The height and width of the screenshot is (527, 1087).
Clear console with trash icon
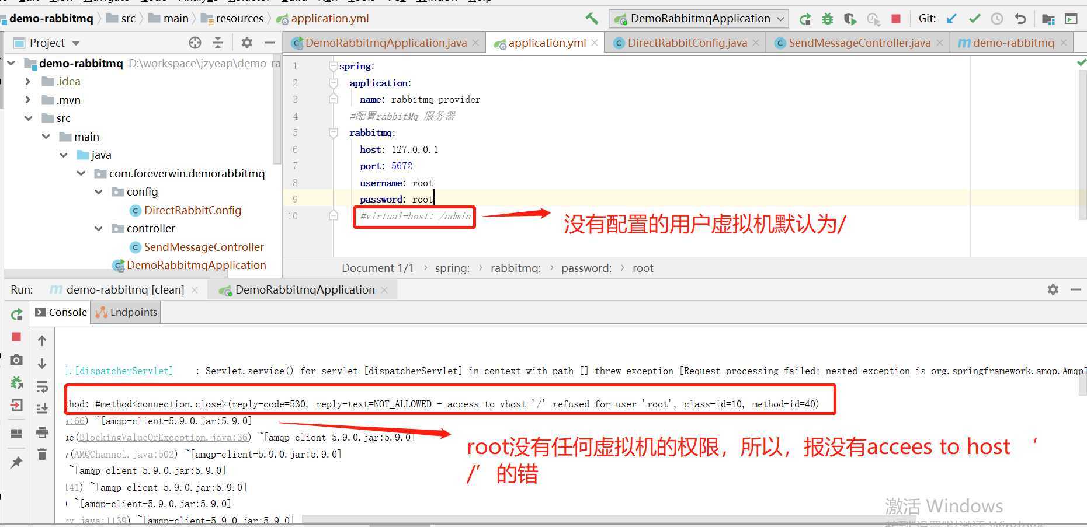(42, 454)
